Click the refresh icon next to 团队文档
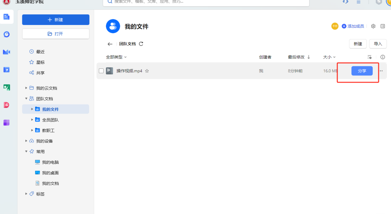 141,44
